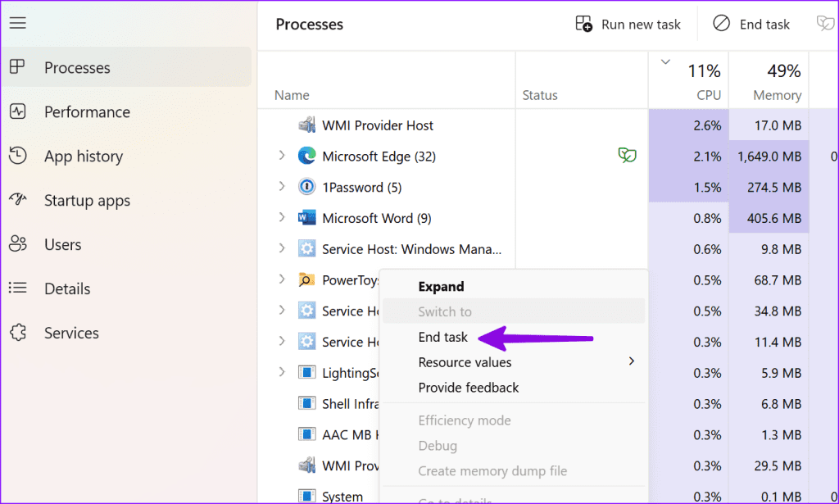The width and height of the screenshot is (839, 504).
Task: Go to the Users page icon
Action: point(17,244)
